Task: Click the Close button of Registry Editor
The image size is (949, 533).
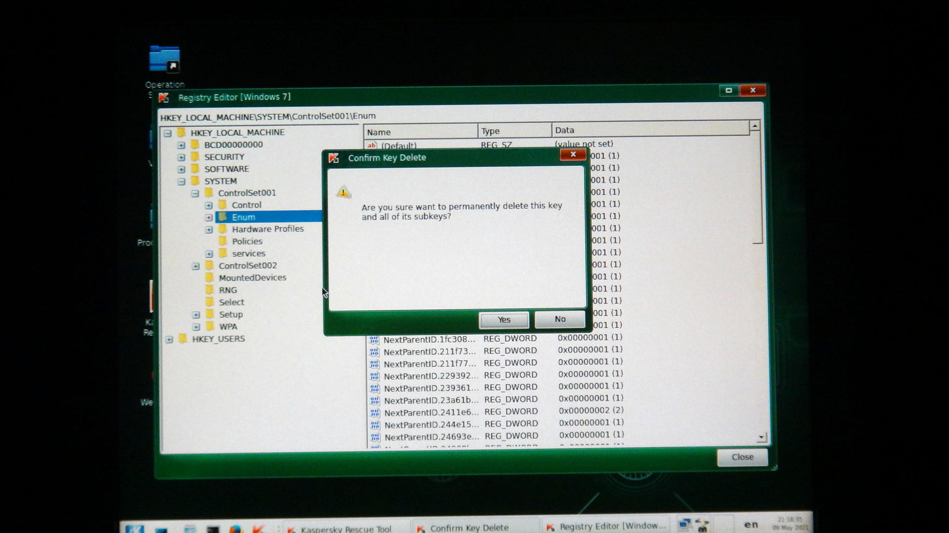Action: (742, 457)
